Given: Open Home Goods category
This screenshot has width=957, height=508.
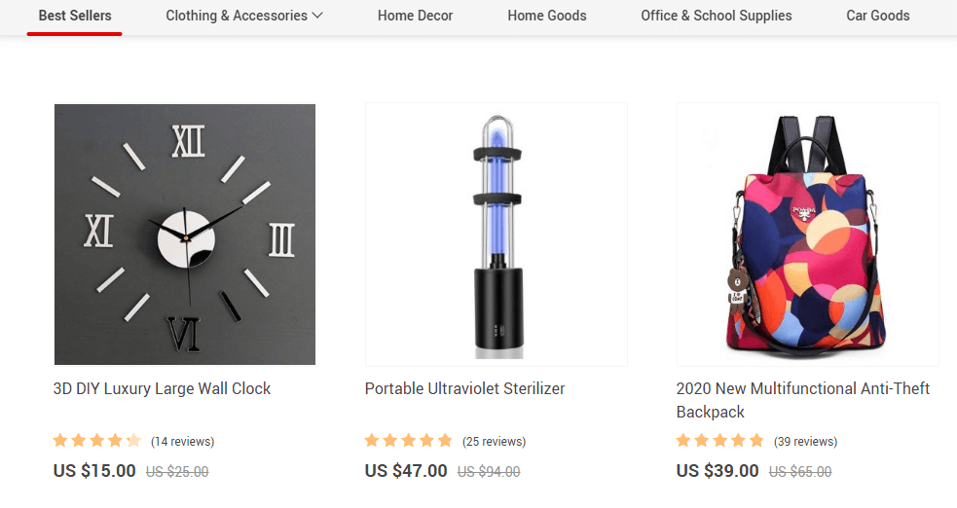Looking at the screenshot, I should point(547,16).
